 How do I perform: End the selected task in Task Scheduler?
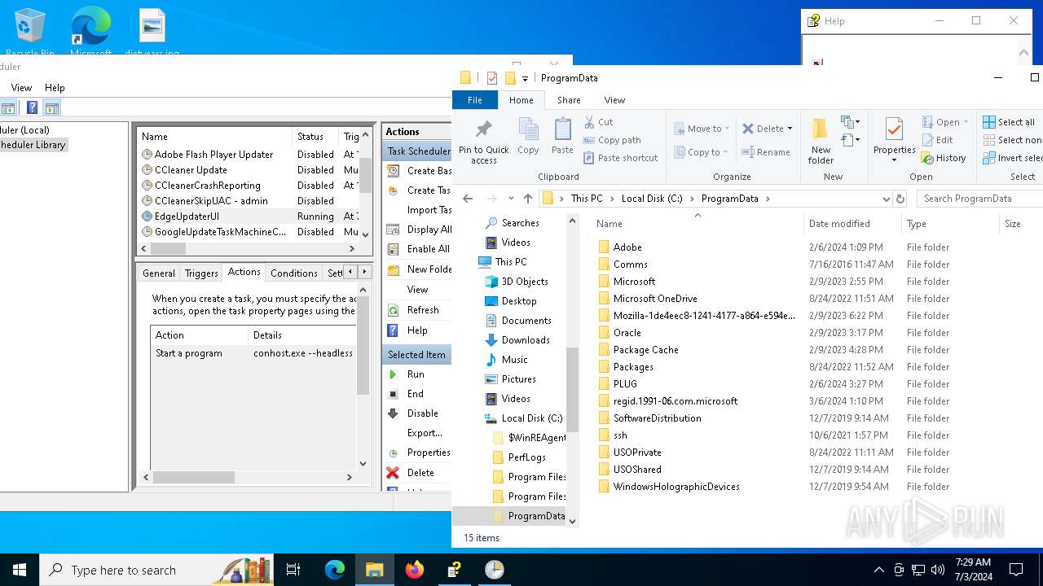click(x=416, y=394)
